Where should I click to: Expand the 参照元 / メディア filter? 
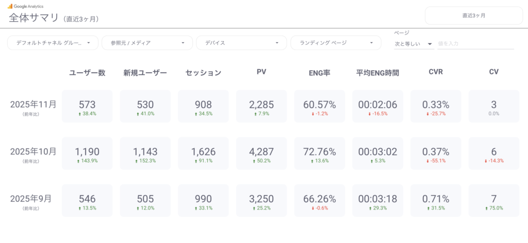(147, 43)
